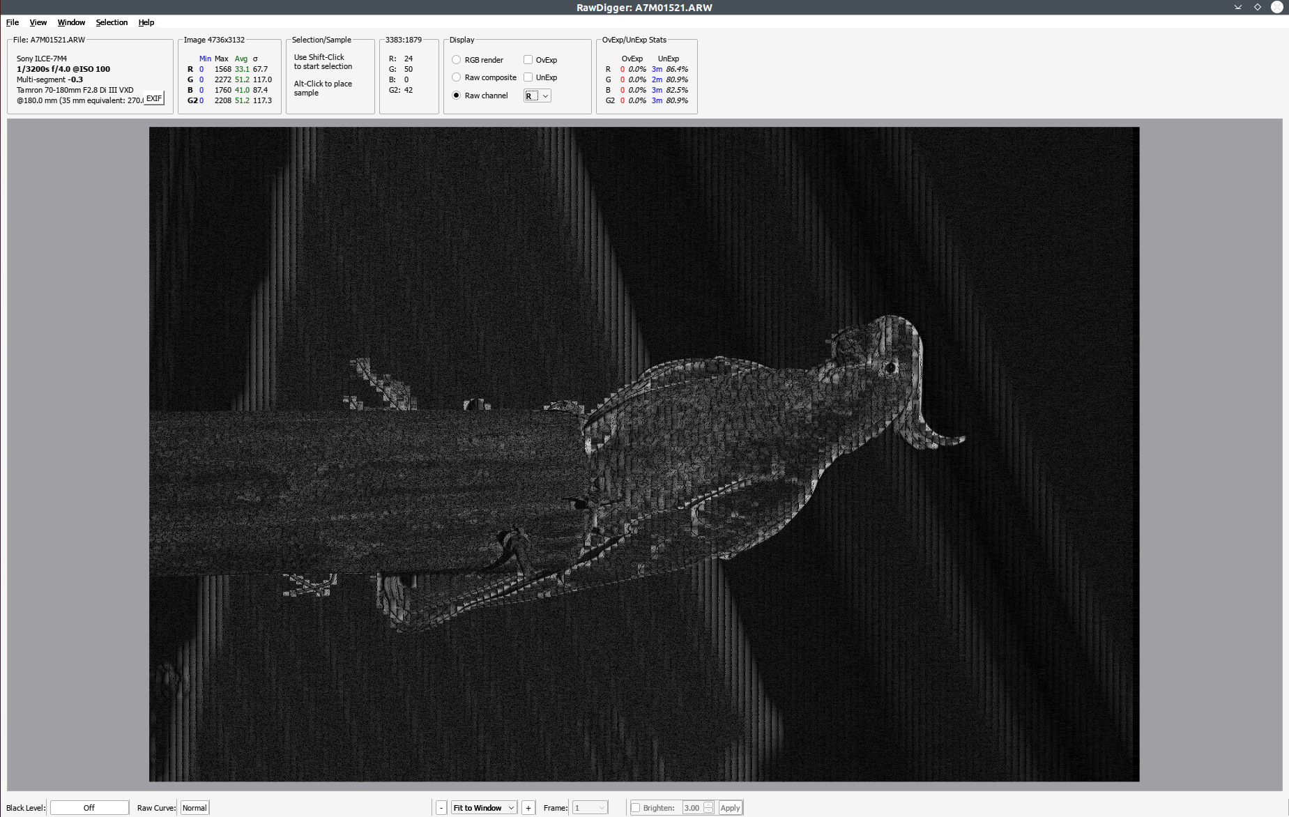This screenshot has width=1289, height=817.
Task: Open the Fit to Window zoom dropdown
Action: pos(484,808)
